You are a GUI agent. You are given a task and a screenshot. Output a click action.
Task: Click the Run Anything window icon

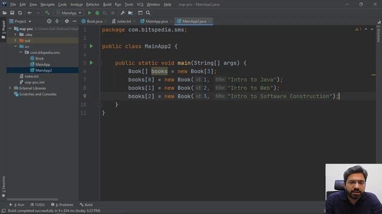[140, 13]
